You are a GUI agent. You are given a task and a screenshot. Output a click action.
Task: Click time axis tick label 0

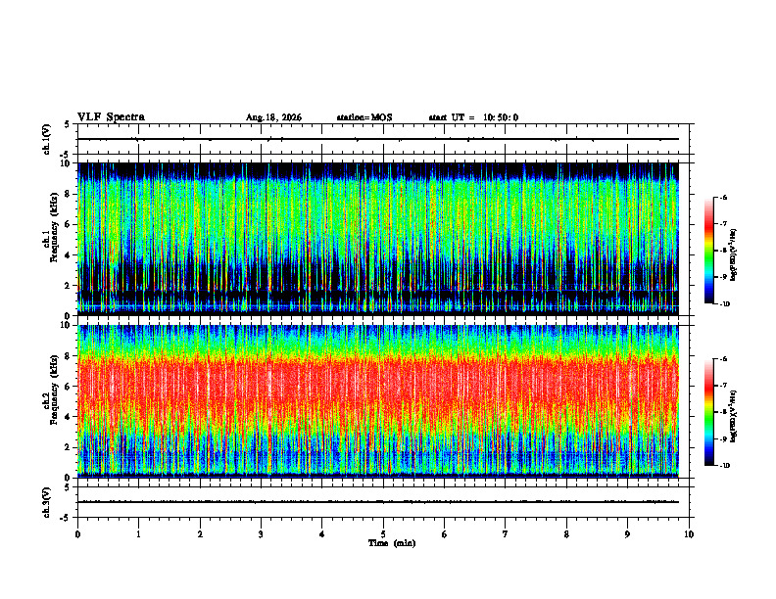[x=77, y=534]
